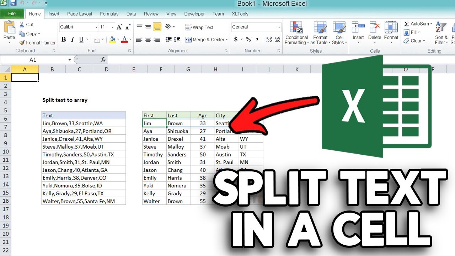Switch to the Page Layout tab
The image size is (455, 256).
pyautogui.click(x=80, y=14)
